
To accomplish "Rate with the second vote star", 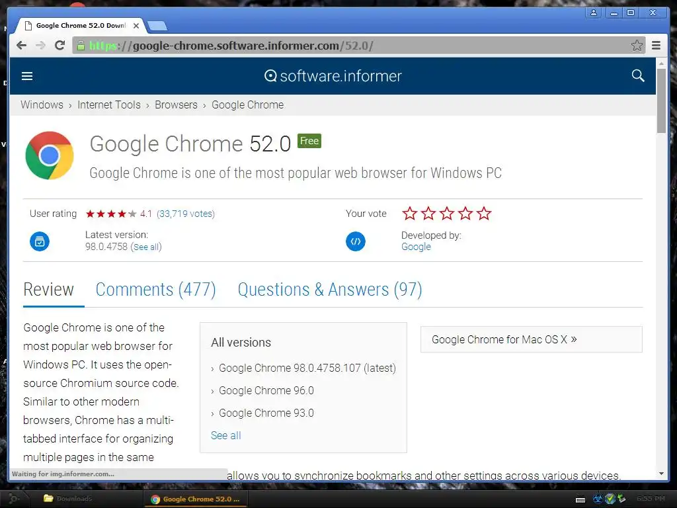I will 428,214.
